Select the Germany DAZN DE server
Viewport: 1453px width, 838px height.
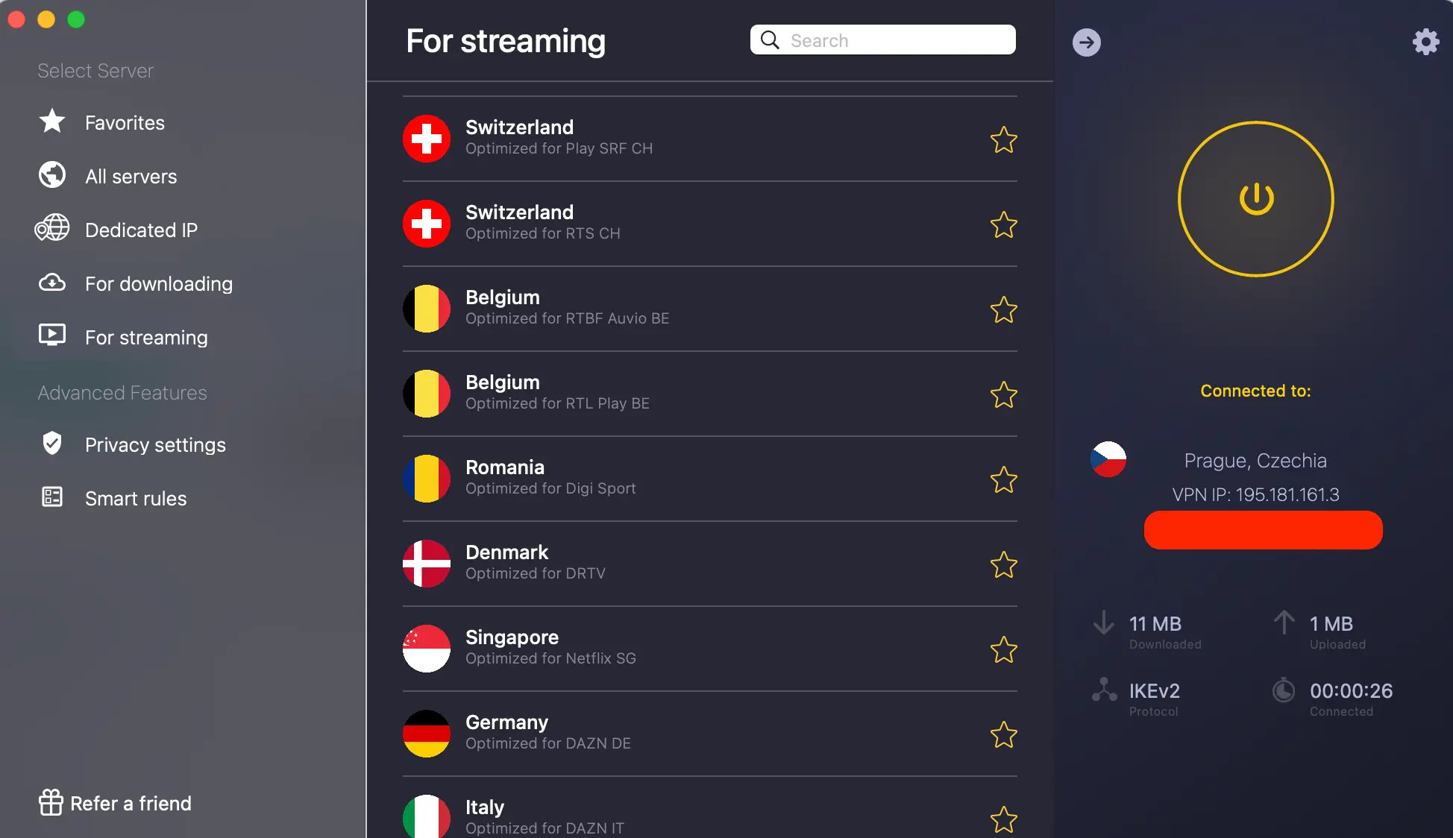click(547, 732)
